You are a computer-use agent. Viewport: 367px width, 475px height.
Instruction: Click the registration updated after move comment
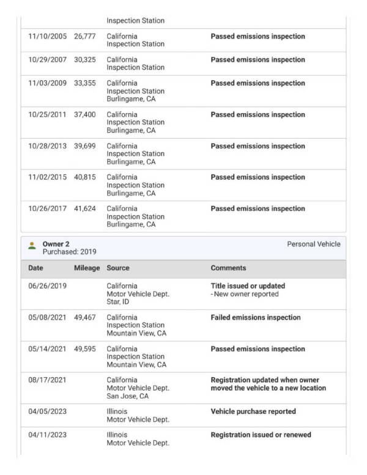tap(268, 384)
